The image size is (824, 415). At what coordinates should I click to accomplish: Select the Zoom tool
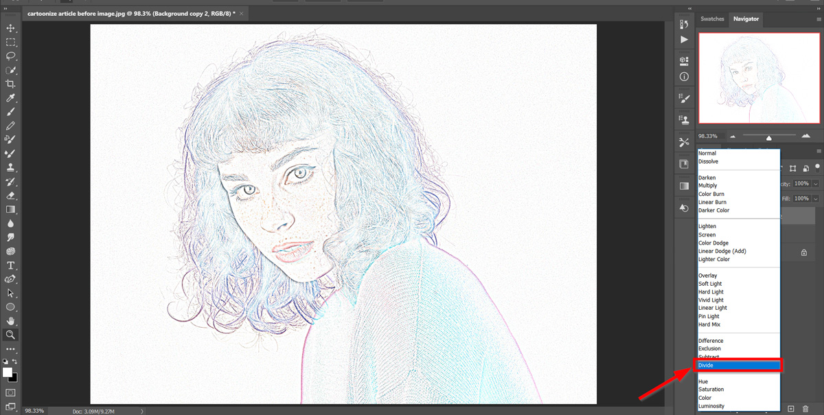tap(10, 334)
